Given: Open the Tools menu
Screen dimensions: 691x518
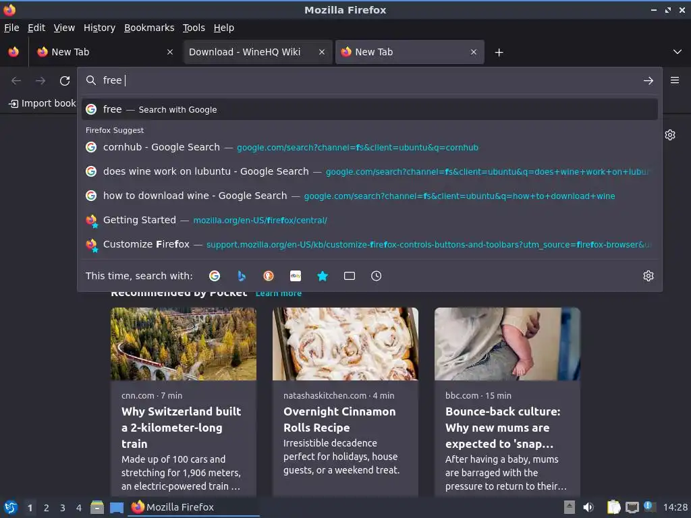Looking at the screenshot, I should [x=194, y=28].
